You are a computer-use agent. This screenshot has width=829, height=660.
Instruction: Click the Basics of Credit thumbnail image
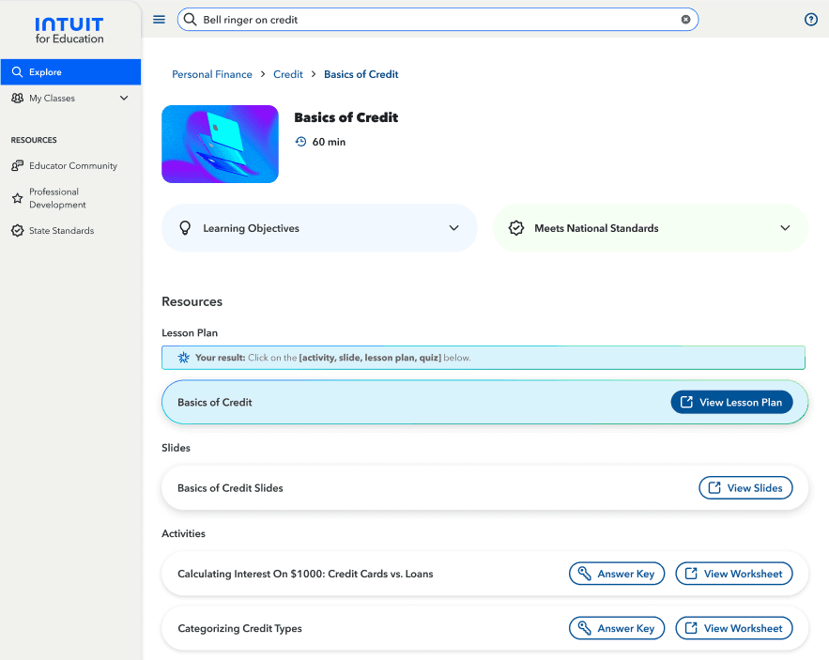pyautogui.click(x=220, y=144)
